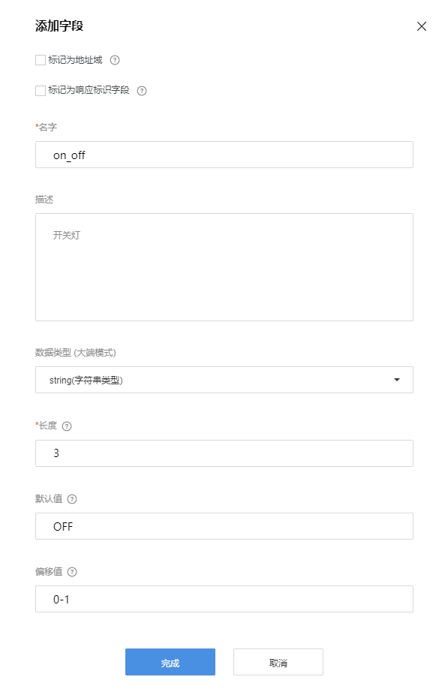Image resolution: width=448 pixels, height=692 pixels.
Task: Click the 完成 button to confirm
Action: point(170,662)
